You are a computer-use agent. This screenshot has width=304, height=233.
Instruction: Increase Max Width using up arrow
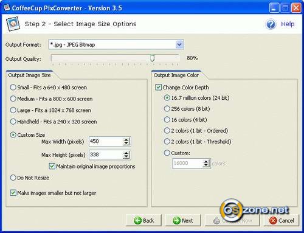tap(126, 140)
